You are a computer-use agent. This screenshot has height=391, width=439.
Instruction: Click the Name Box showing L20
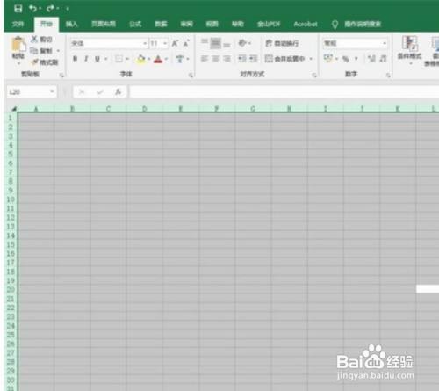click(x=32, y=92)
